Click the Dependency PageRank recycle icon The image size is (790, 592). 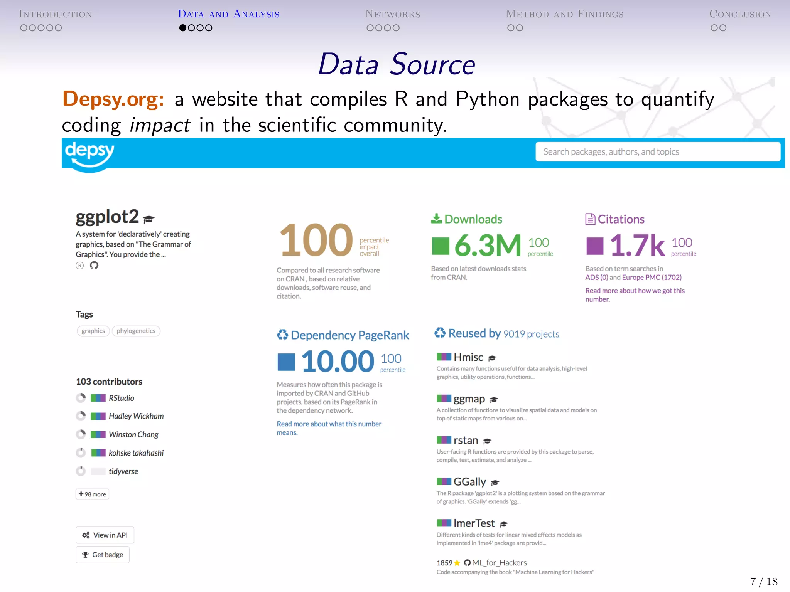282,335
